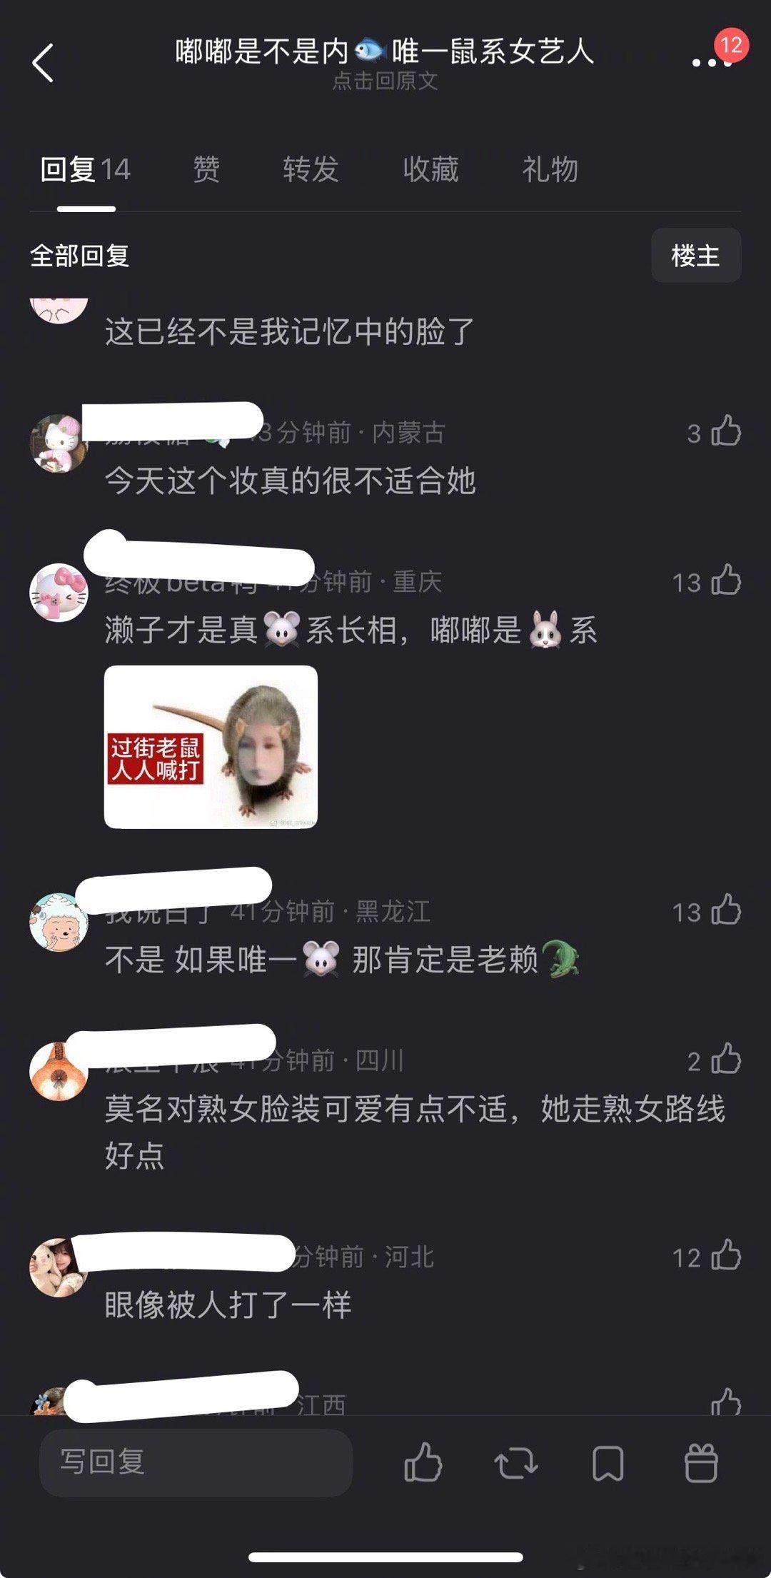Switch to the 转发 tab

311,170
